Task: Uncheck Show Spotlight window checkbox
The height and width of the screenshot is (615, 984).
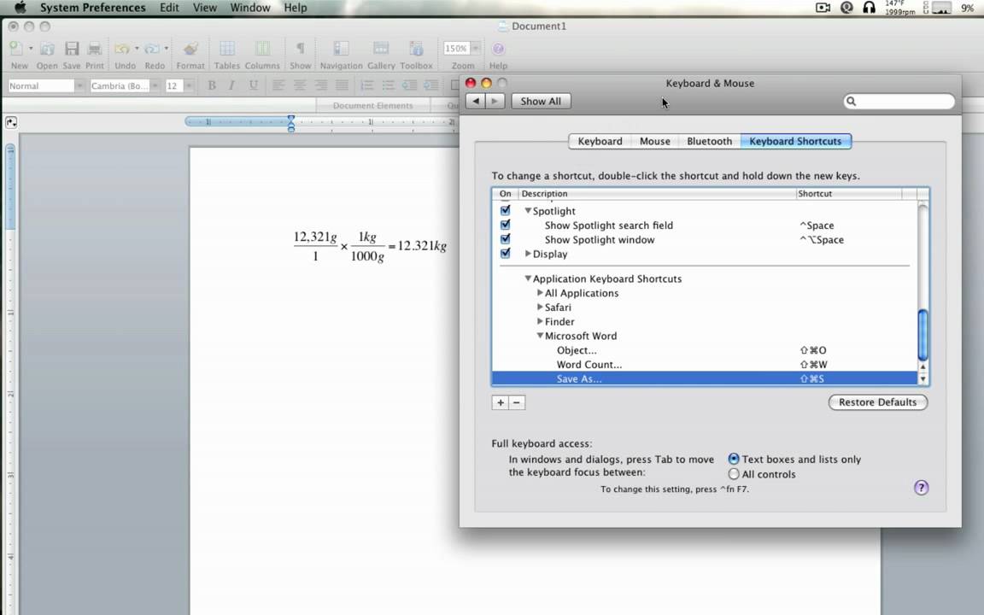Action: point(505,239)
